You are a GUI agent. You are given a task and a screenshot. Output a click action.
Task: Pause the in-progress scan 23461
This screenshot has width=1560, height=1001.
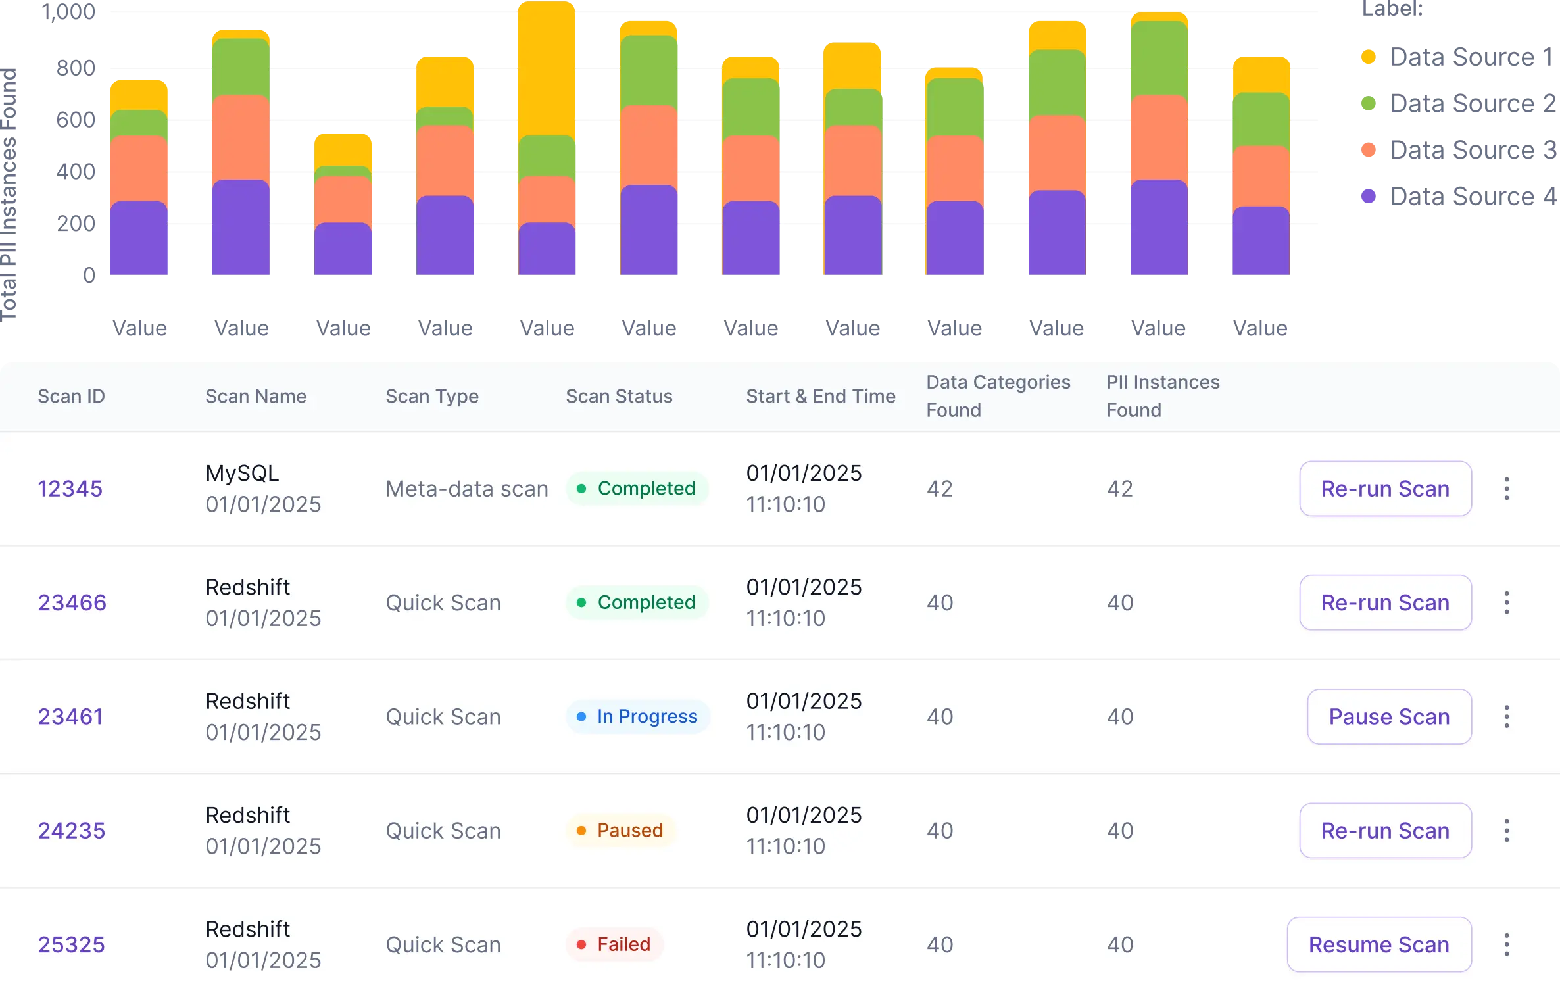1389,716
